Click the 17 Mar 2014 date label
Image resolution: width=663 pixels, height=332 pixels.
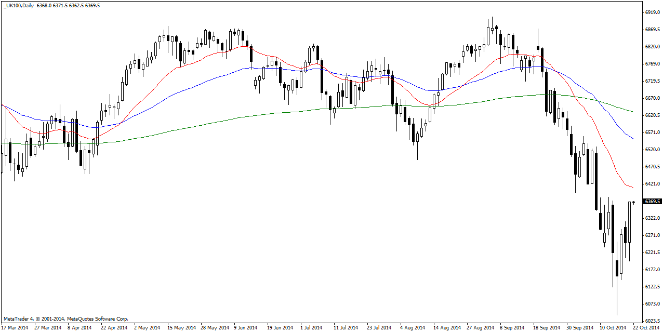pos(16,328)
